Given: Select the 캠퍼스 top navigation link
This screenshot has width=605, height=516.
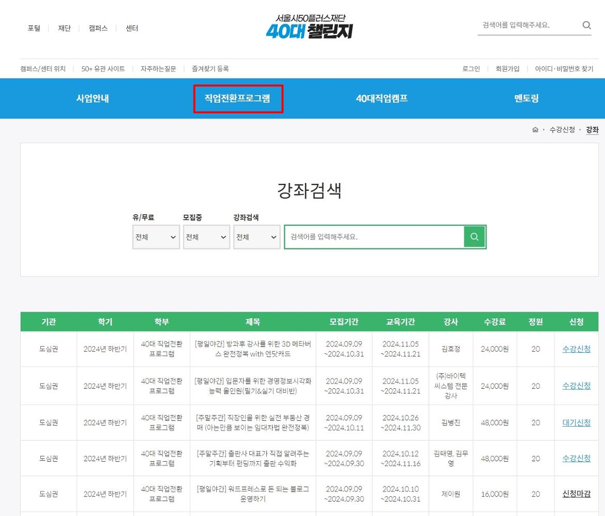Looking at the screenshot, I should pos(98,28).
